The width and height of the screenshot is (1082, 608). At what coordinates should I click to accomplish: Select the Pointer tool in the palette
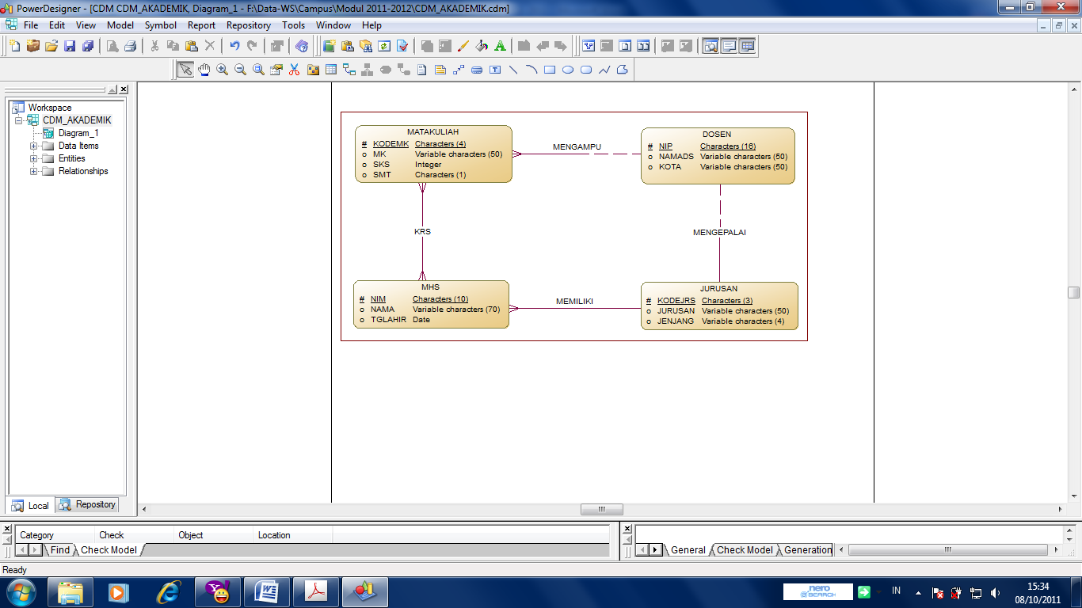[x=185, y=69]
